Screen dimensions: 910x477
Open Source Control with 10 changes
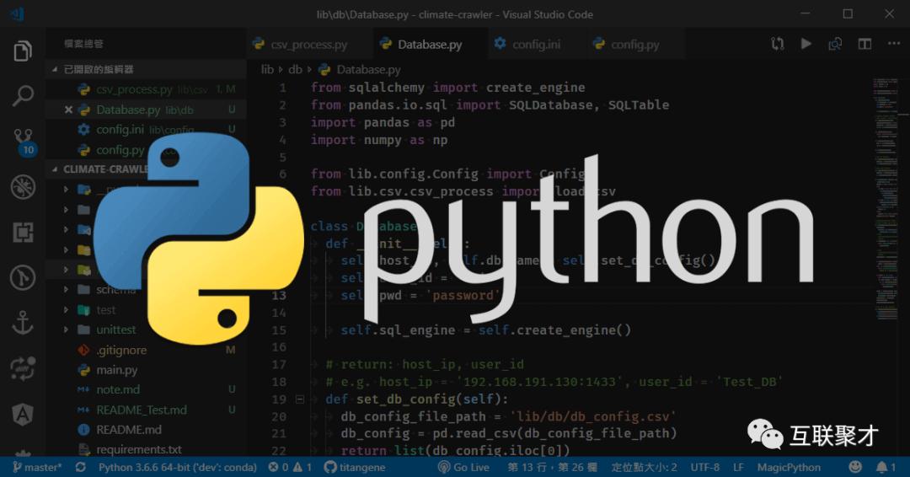click(x=24, y=142)
